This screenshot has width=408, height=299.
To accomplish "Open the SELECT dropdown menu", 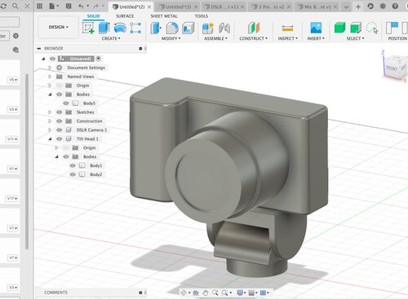I will pos(355,38).
